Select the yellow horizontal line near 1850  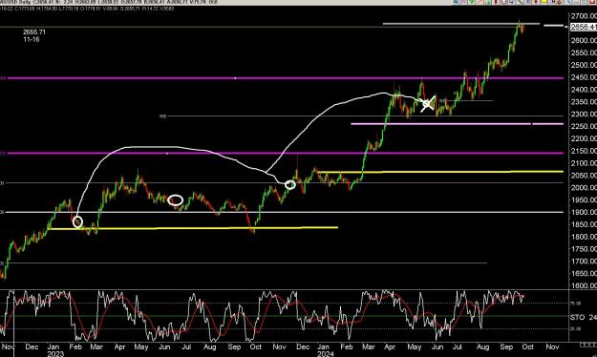(x=194, y=228)
